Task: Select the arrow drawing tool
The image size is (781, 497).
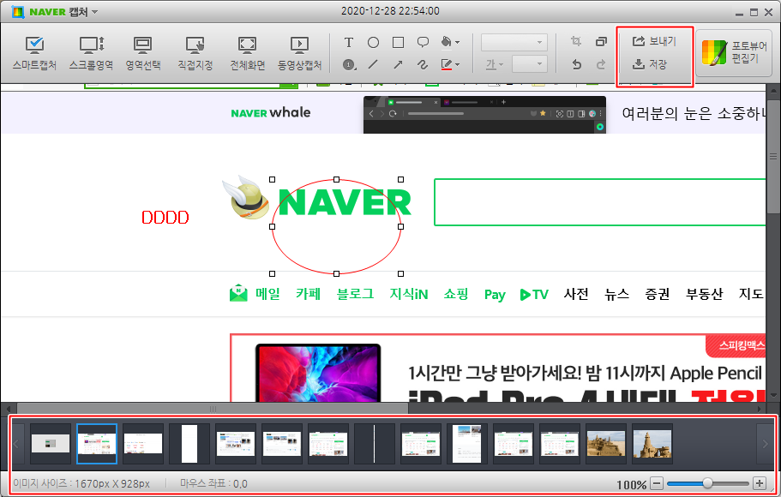Action: point(398,64)
